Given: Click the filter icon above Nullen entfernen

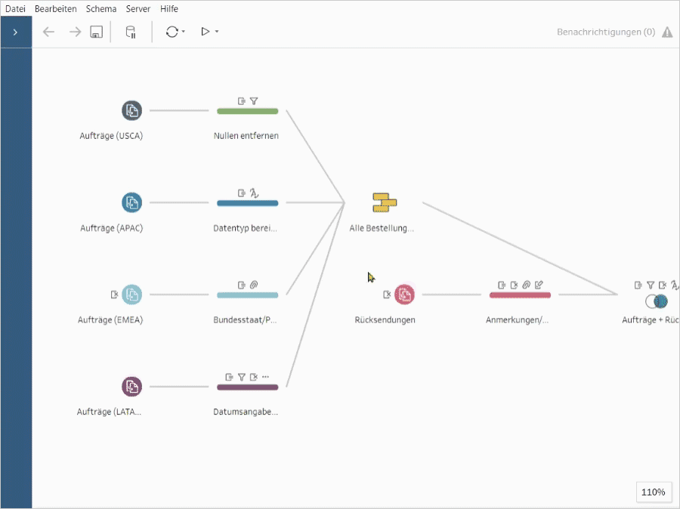Looking at the screenshot, I should 255,100.
